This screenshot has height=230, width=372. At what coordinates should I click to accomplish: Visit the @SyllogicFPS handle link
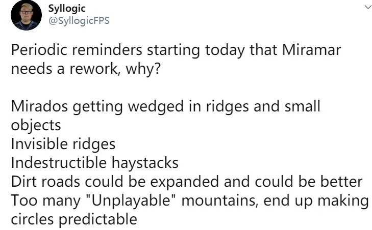point(79,20)
